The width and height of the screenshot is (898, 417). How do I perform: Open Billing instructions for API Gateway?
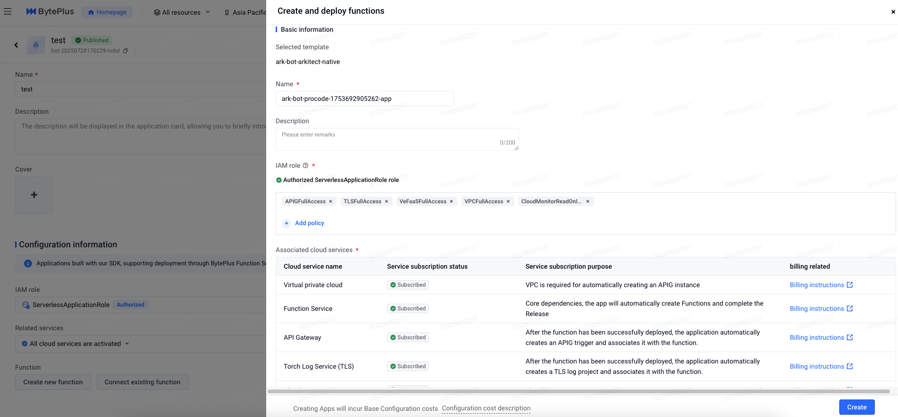point(817,337)
